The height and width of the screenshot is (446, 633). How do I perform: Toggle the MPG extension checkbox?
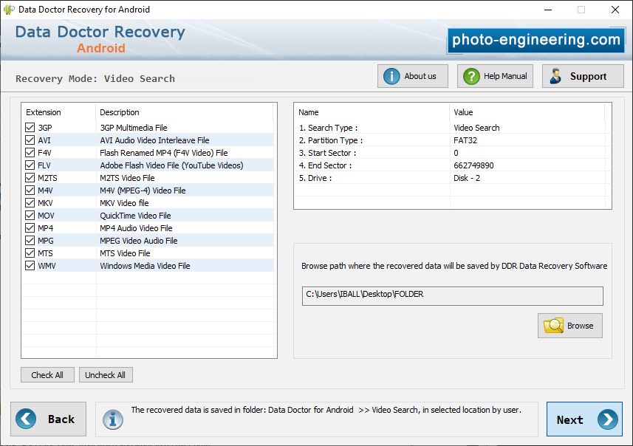point(30,241)
